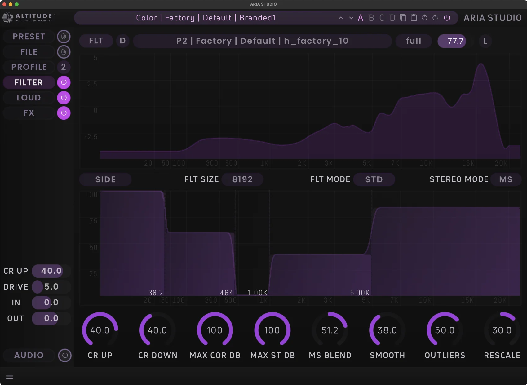Click the full range button
This screenshot has height=385, width=527.
pos(413,41)
